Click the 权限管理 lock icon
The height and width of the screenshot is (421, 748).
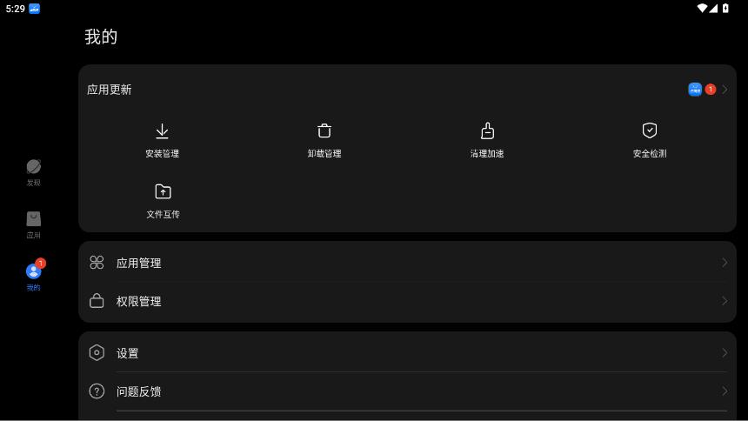[x=97, y=301]
